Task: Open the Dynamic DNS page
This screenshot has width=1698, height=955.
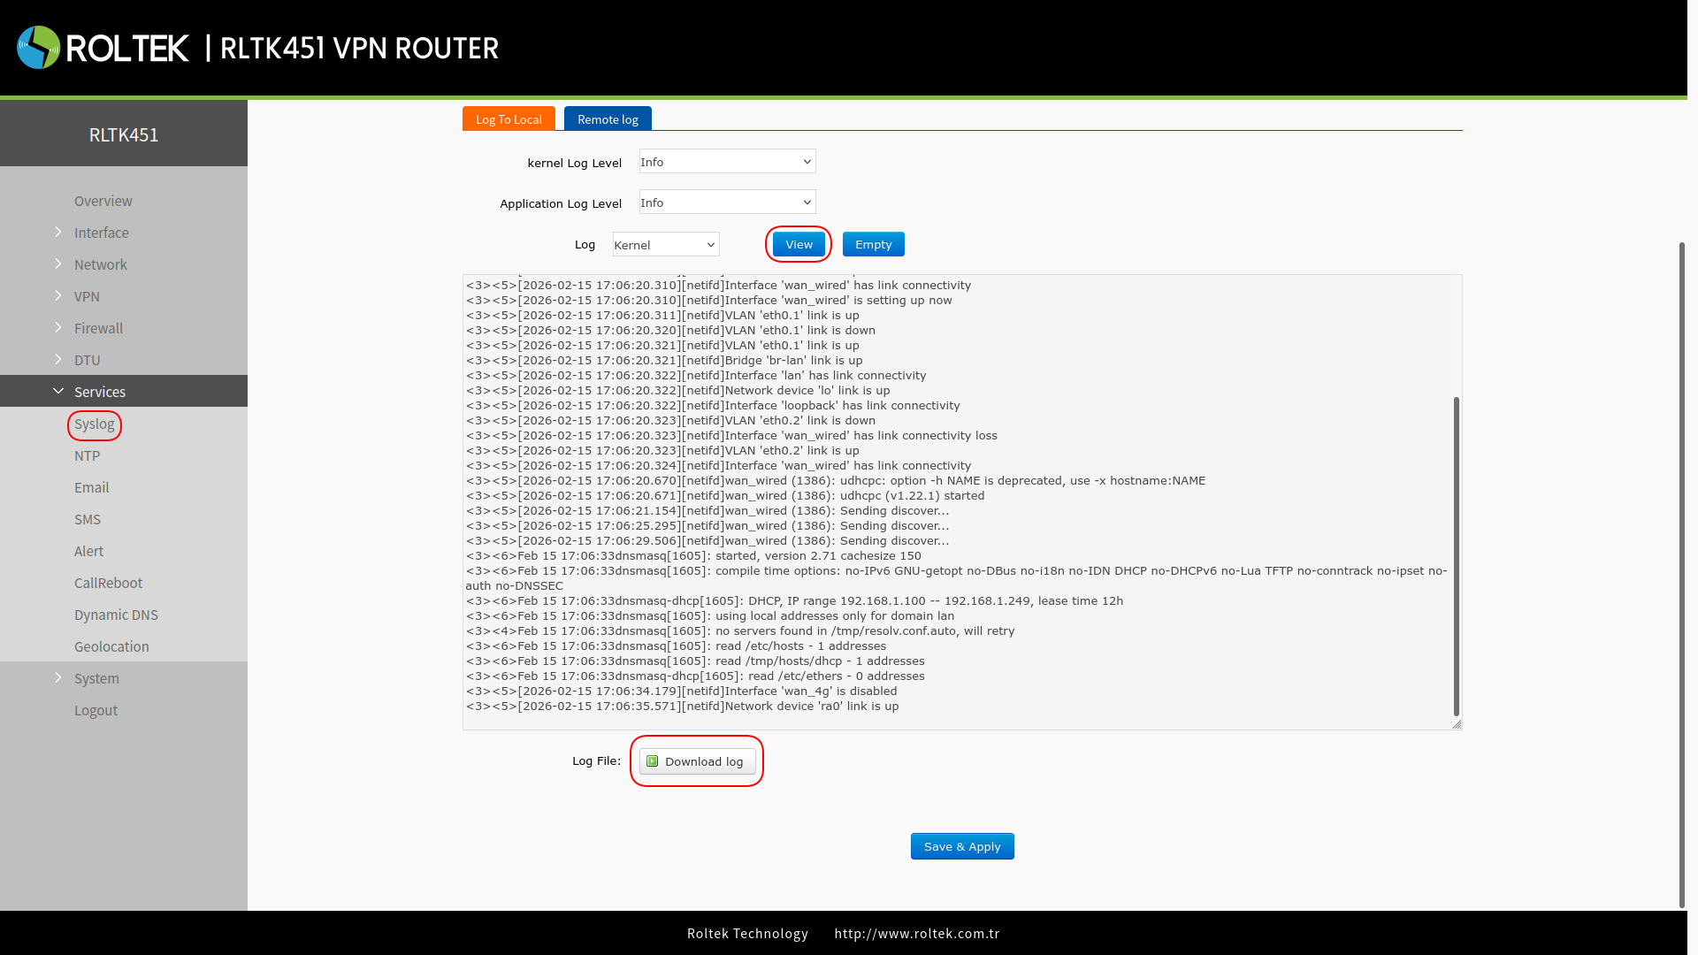Action: tap(116, 615)
